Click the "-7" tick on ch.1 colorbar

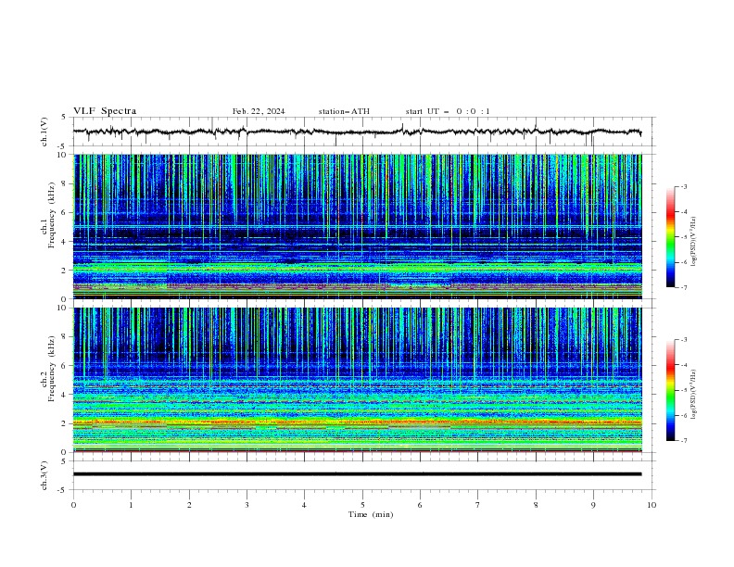click(683, 287)
